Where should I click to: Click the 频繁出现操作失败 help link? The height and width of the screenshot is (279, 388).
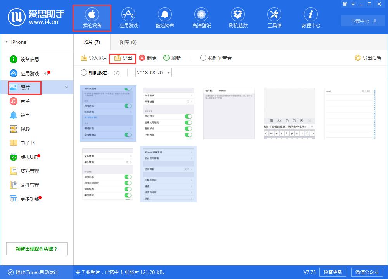coord(36,248)
